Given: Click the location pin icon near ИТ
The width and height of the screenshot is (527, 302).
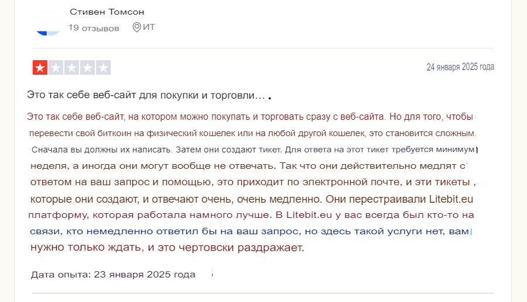Looking at the screenshot, I should tap(136, 27).
